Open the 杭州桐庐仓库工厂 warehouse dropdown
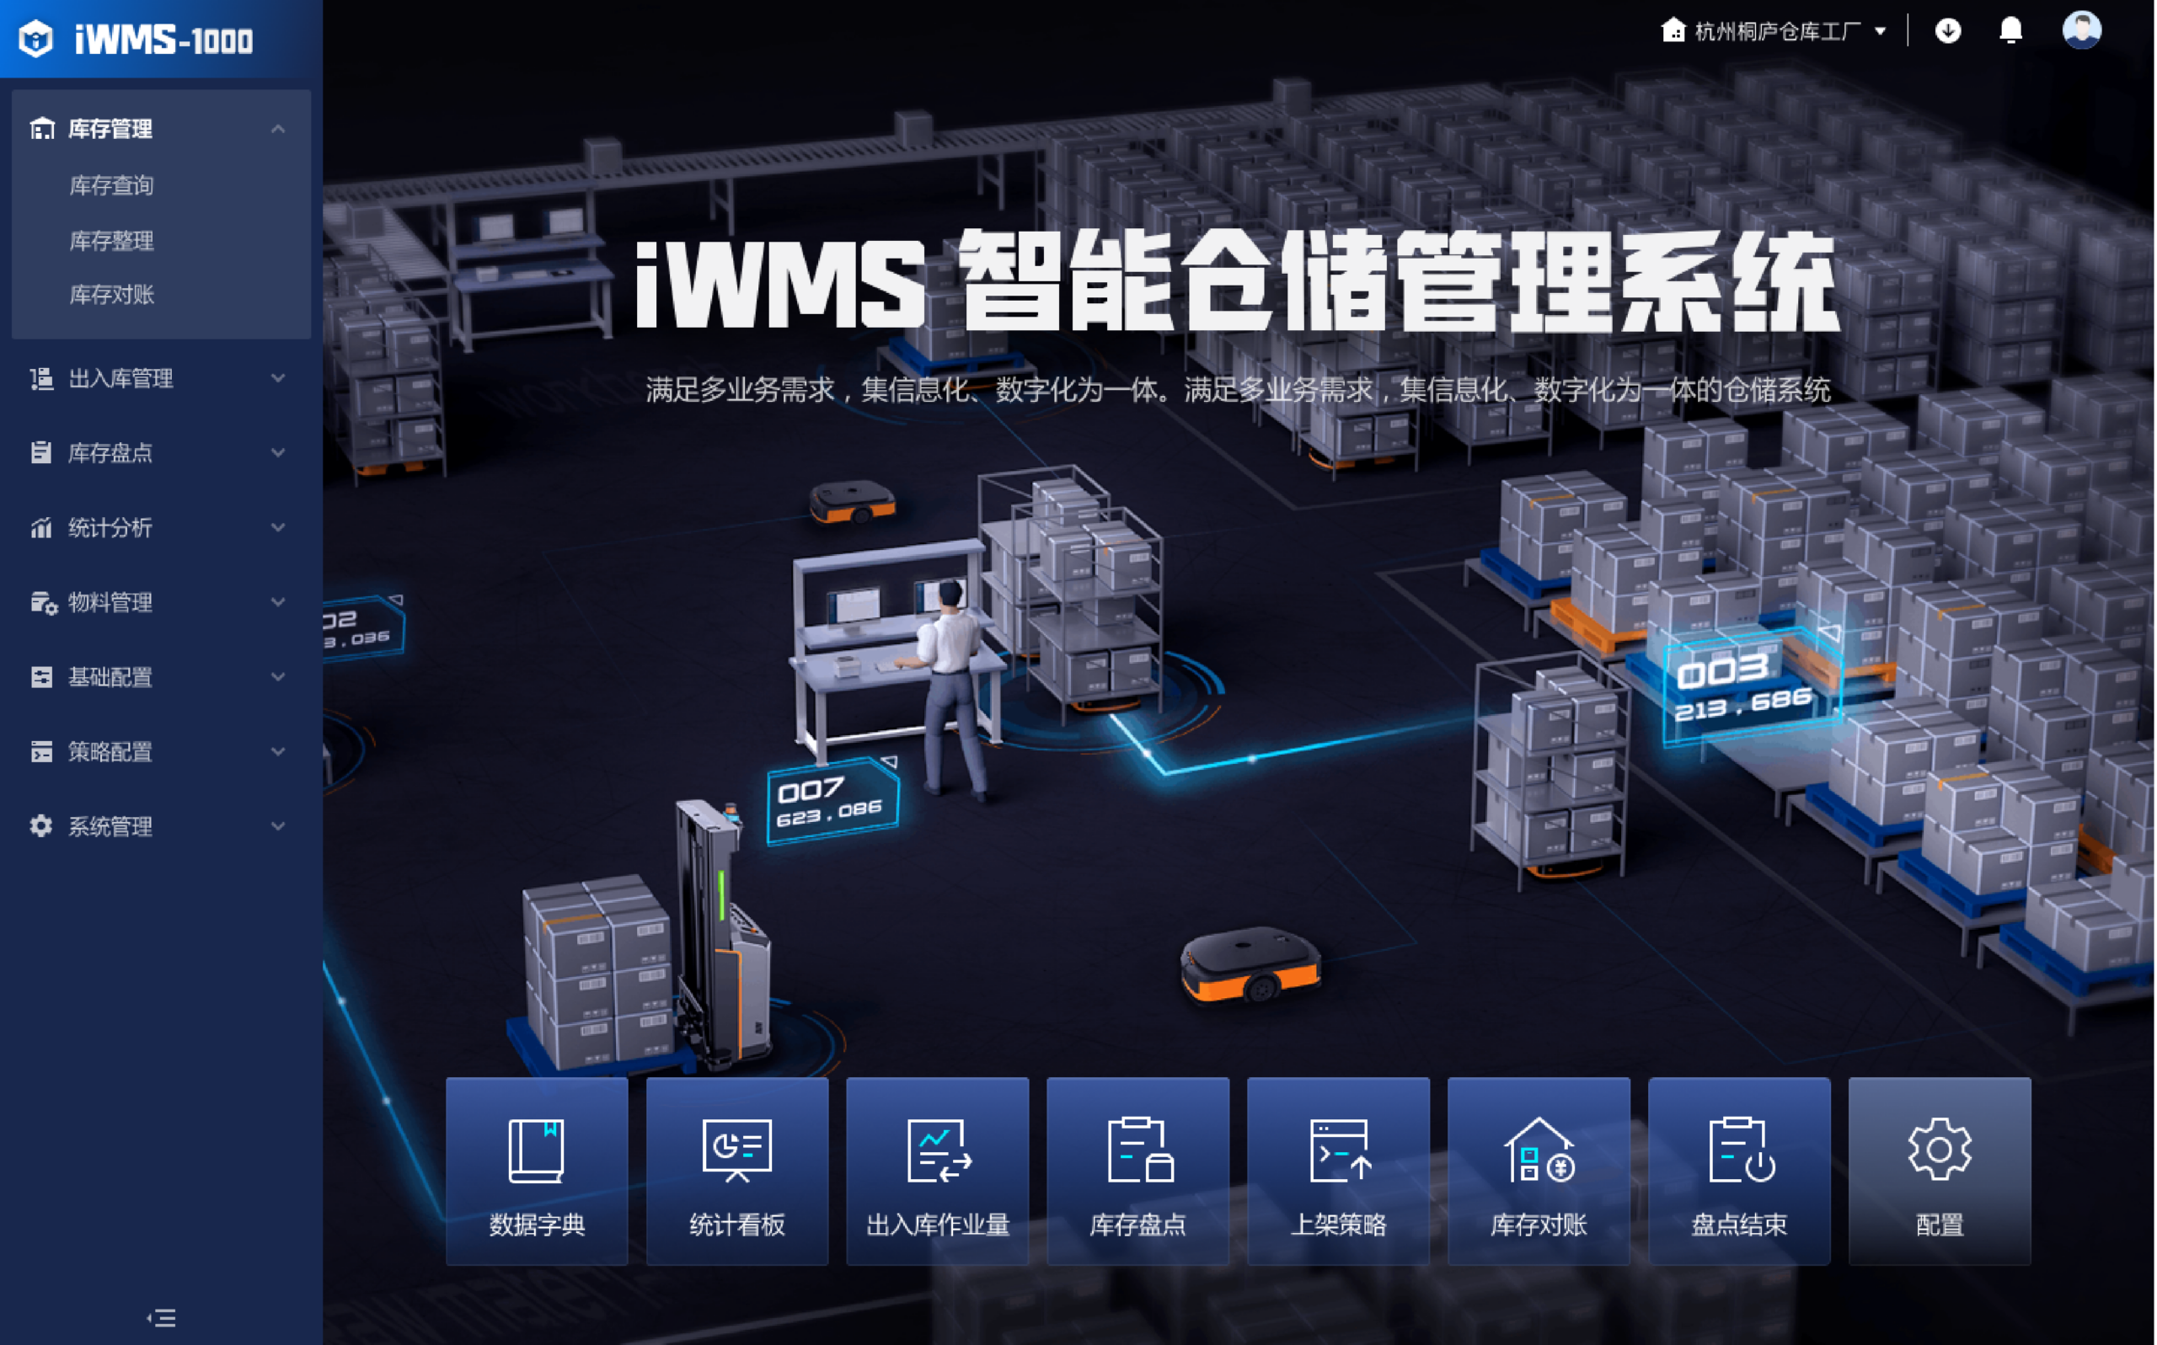2157x1345 pixels. 1774,31
